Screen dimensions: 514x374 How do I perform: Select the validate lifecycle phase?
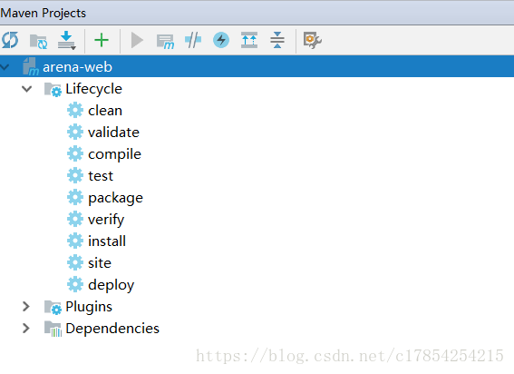113,132
